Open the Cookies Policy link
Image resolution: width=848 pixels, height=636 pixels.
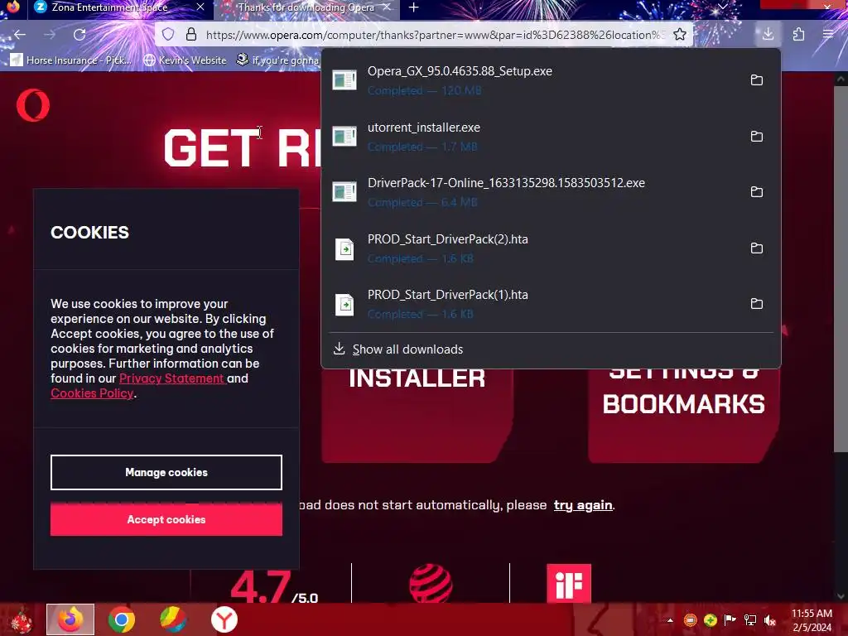point(92,393)
